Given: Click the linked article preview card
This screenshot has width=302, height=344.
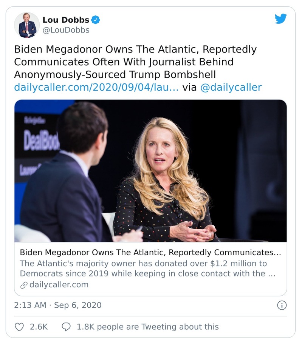Looking at the screenshot, I should pos(150,196).
